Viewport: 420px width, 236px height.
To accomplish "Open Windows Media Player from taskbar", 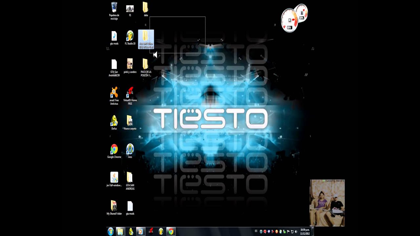I will pos(140,231).
